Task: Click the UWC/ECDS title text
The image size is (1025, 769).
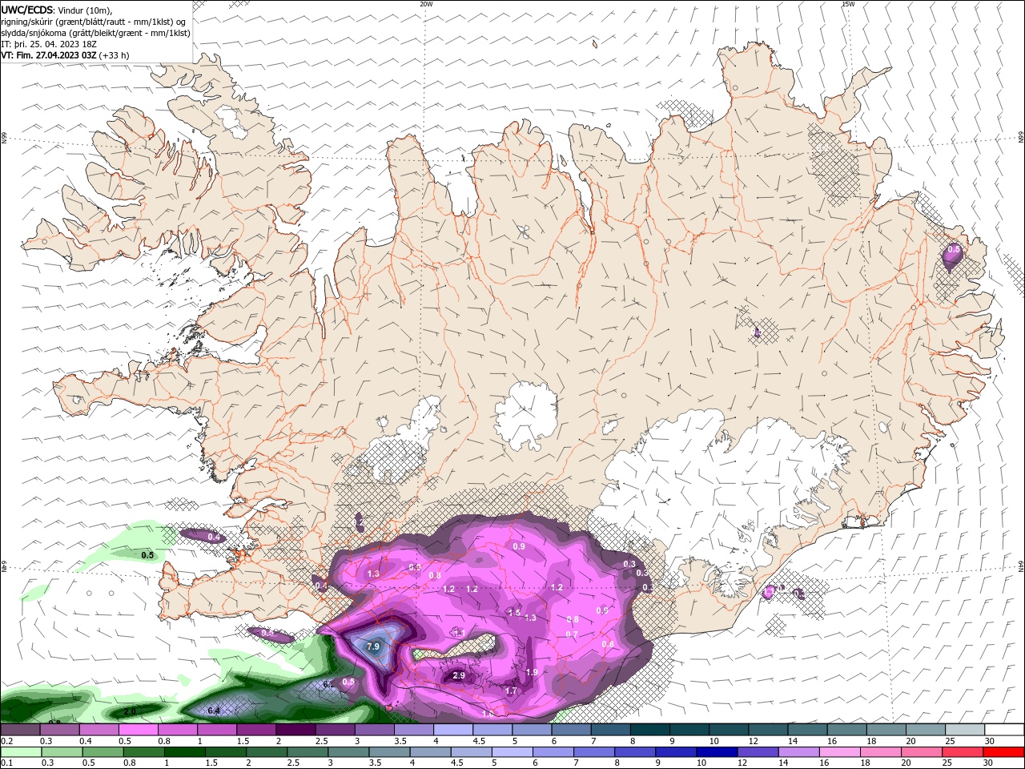Action: coord(27,10)
